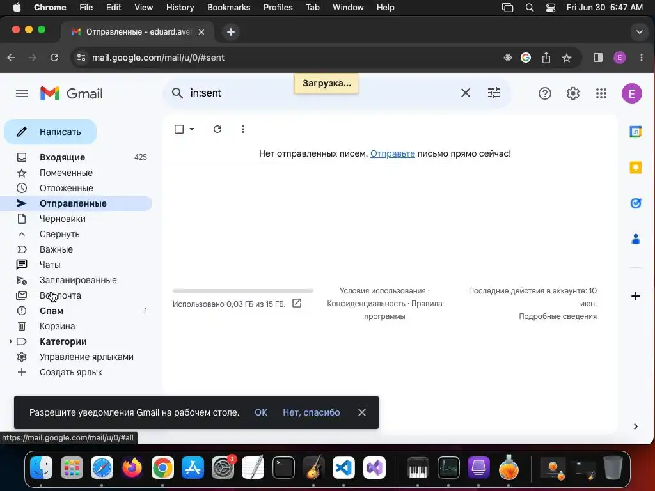Click the Gmail logo
Image resolution: width=655 pixels, height=491 pixels.
[72, 93]
